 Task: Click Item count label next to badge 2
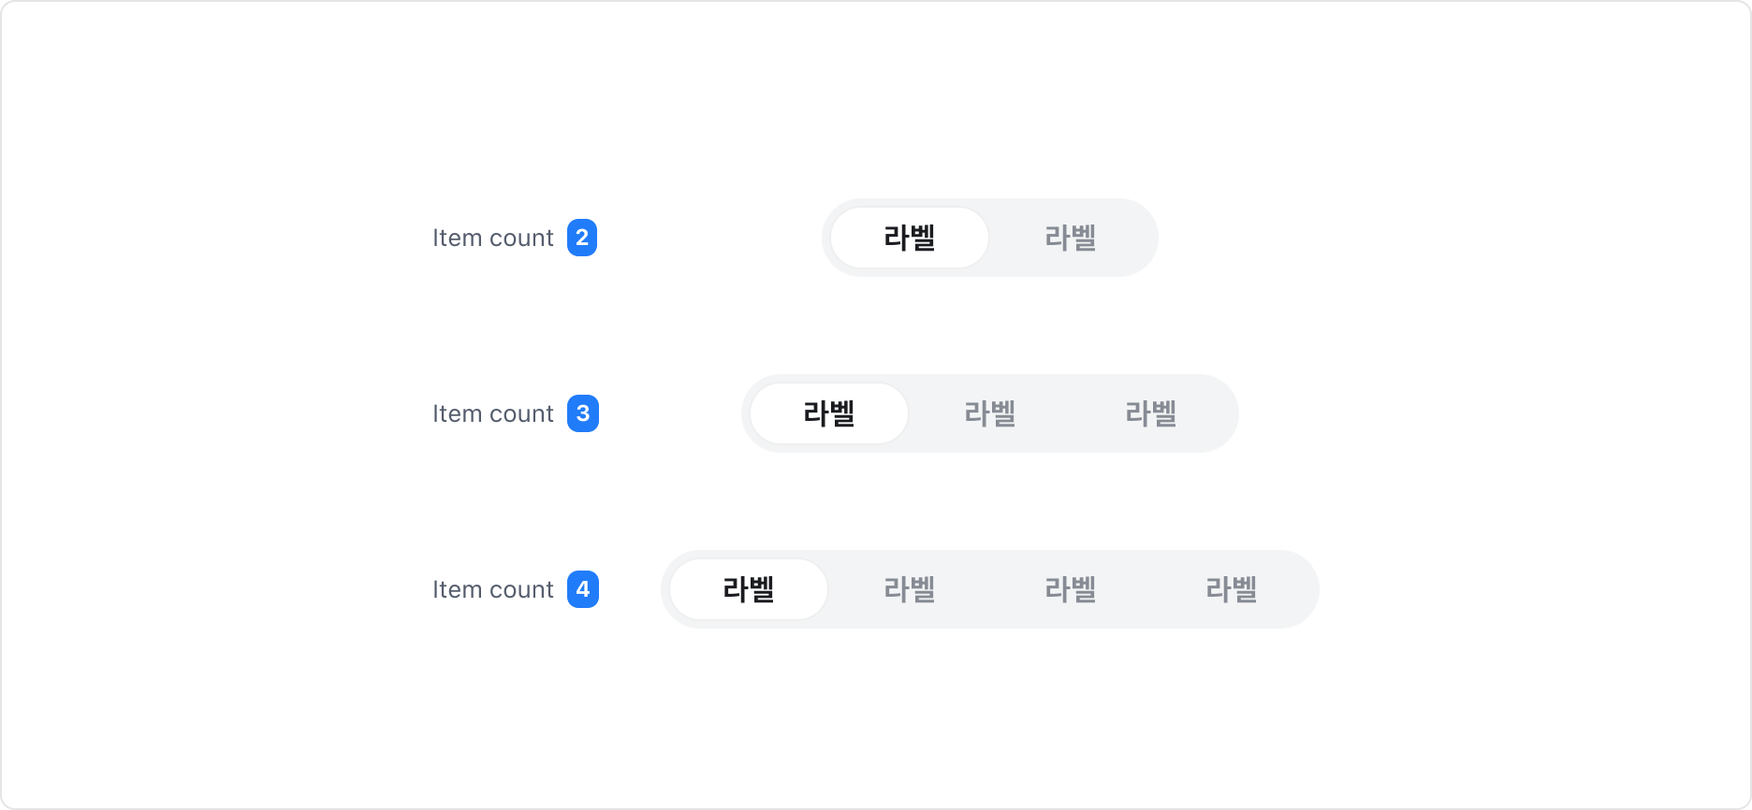492,239
